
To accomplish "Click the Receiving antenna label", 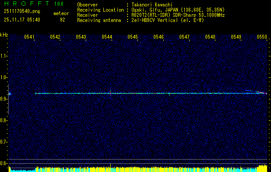I will tap(99, 20).
